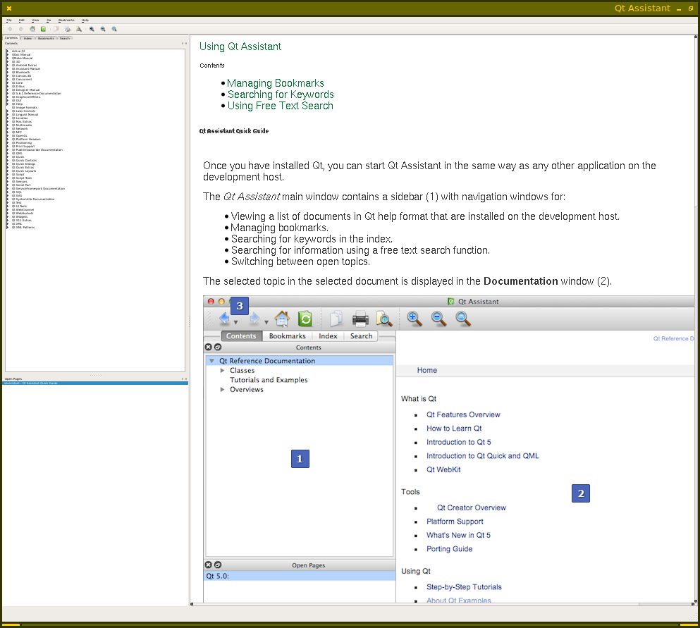This screenshot has height=628, width=700.
Task: Select Qt Serial Port in the contents tree
Action: pyautogui.click(x=21, y=185)
